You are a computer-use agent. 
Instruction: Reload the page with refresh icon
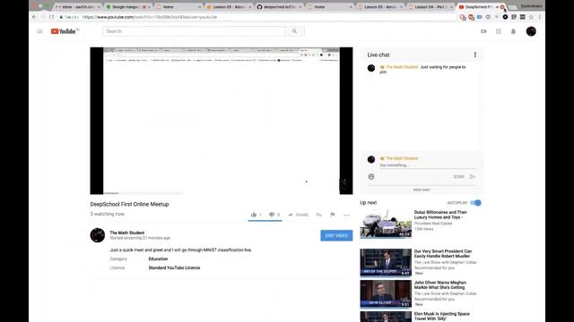tap(52, 17)
